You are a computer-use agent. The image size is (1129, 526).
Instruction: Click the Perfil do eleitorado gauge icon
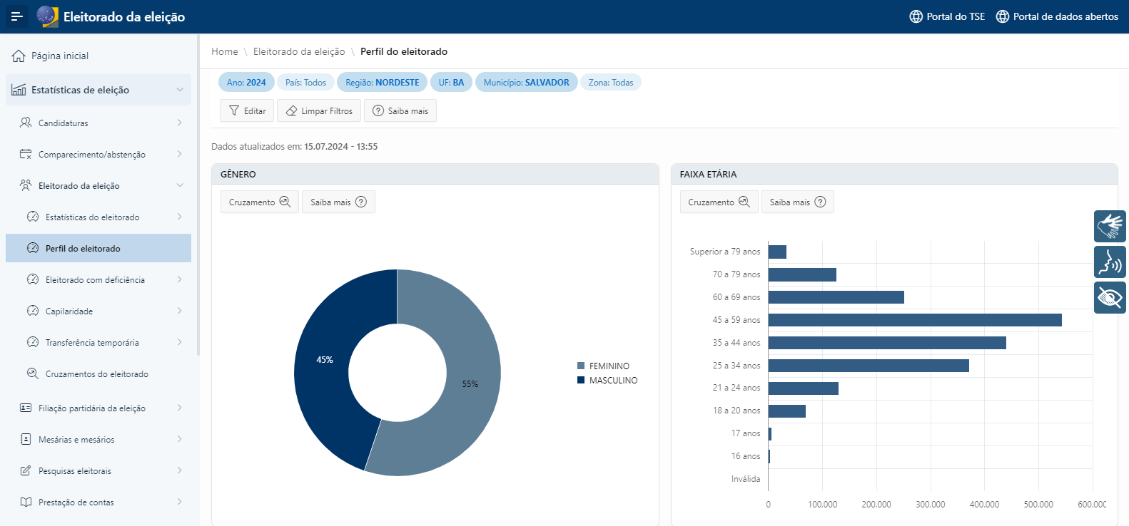(33, 248)
